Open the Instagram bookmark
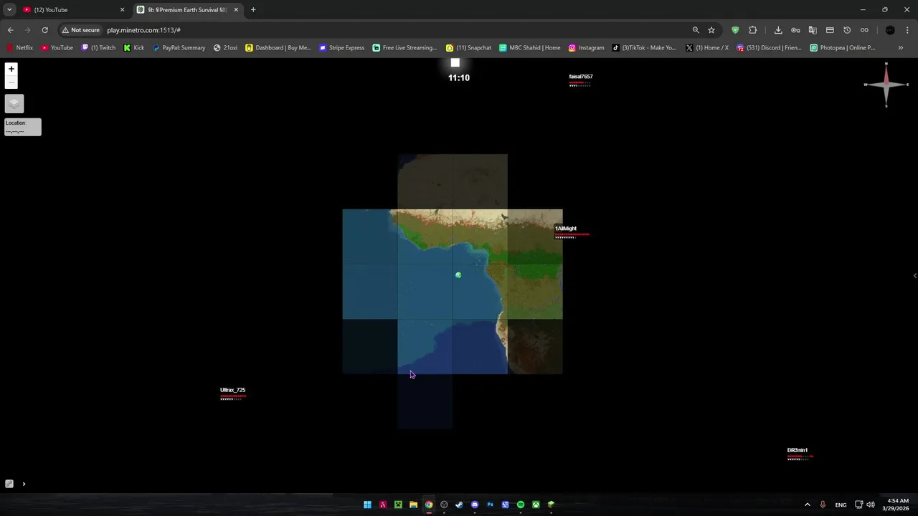 click(587, 48)
